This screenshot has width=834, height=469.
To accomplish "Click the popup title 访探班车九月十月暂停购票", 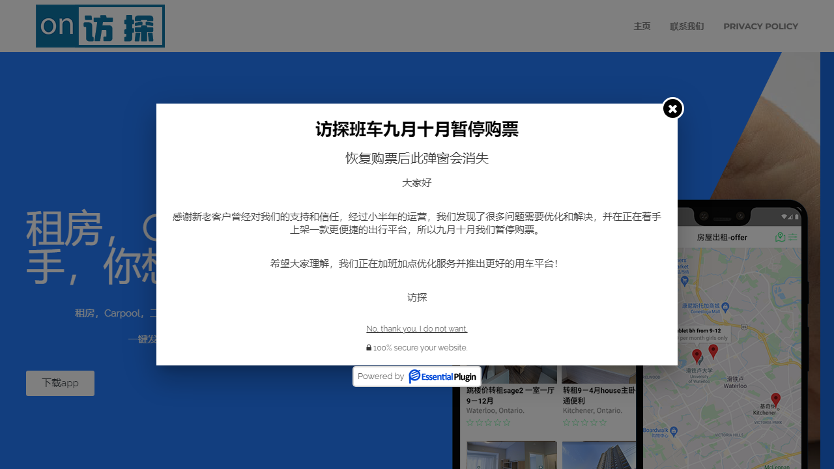I will [x=417, y=130].
